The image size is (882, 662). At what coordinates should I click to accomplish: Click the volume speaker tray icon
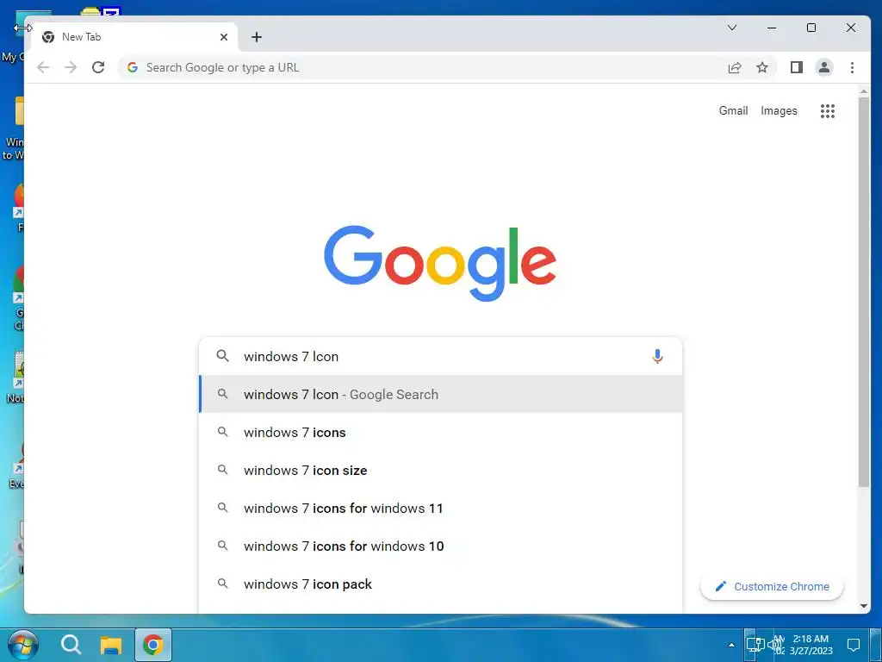(x=774, y=645)
